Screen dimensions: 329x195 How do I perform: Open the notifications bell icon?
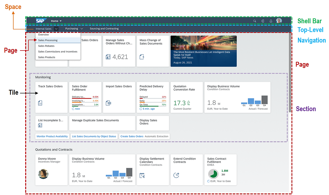(271, 21)
